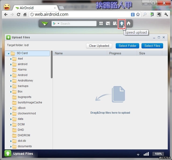The width and height of the screenshot is (172, 160).
Task: Click the install app icon in toolbar
Action: [115, 23]
